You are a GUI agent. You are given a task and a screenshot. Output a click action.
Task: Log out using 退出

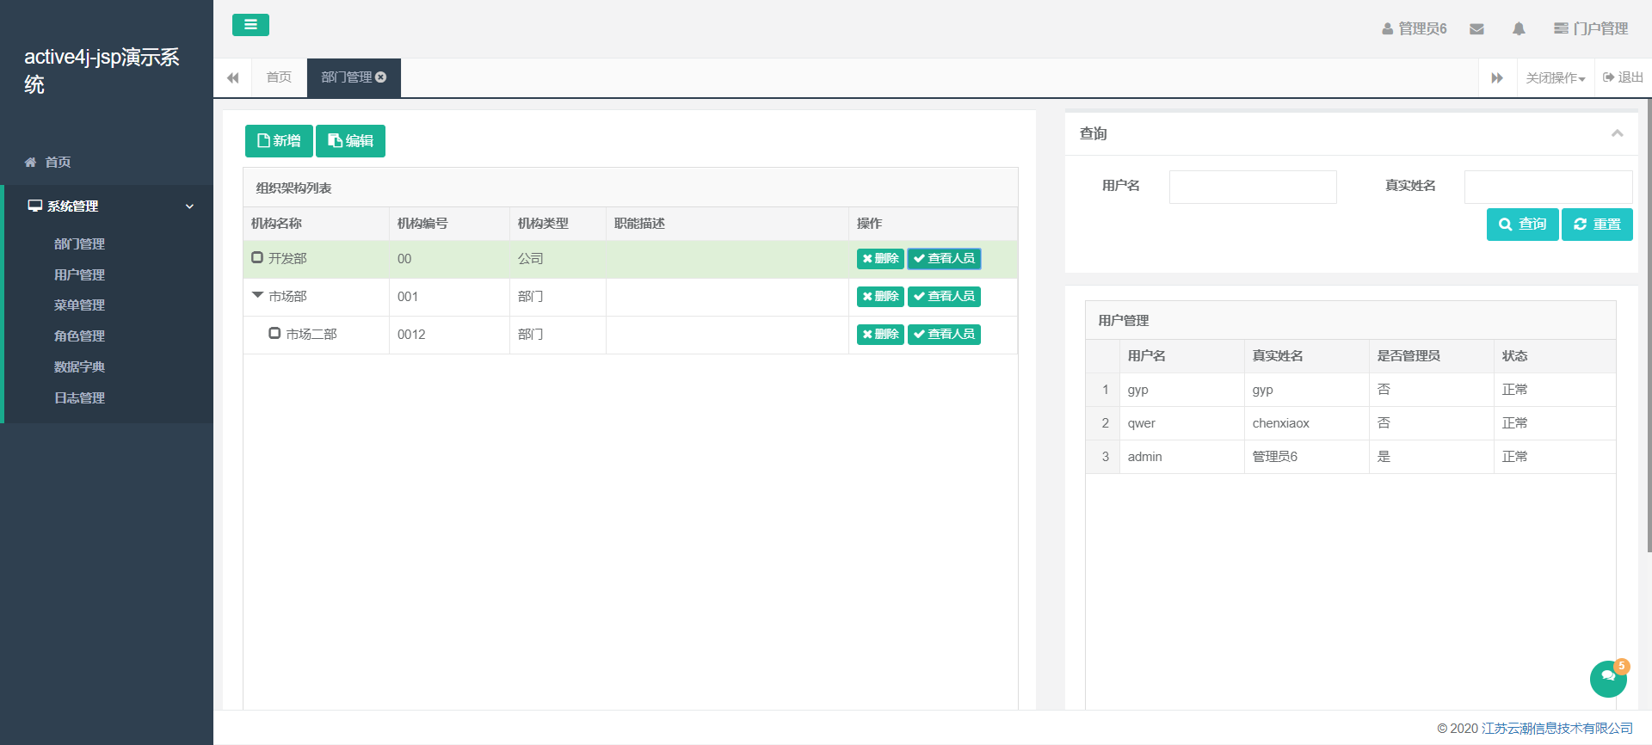(1623, 77)
